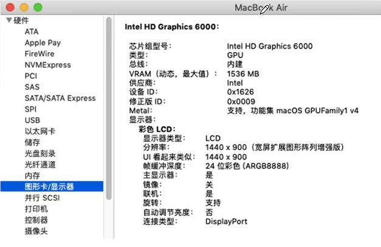This screenshot has height=247, width=381.
Task: Select 摄像头 camera item
Action: tap(36, 231)
